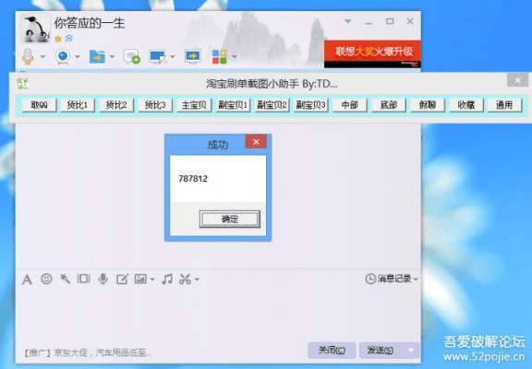Image resolution: width=532 pixels, height=369 pixels.
Task: Open contact avatar of 你答应的一生
Action: click(34, 29)
